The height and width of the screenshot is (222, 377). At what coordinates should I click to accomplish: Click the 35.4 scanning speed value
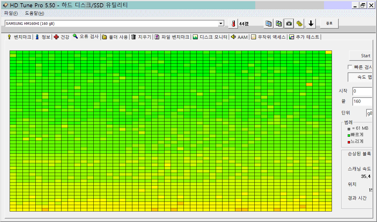[x=366, y=176]
